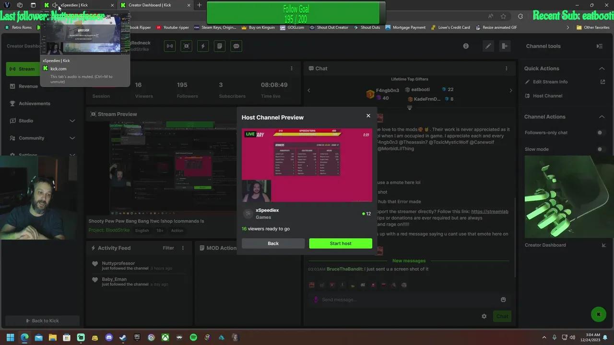Click the chat bubble icon in header

pos(236,46)
